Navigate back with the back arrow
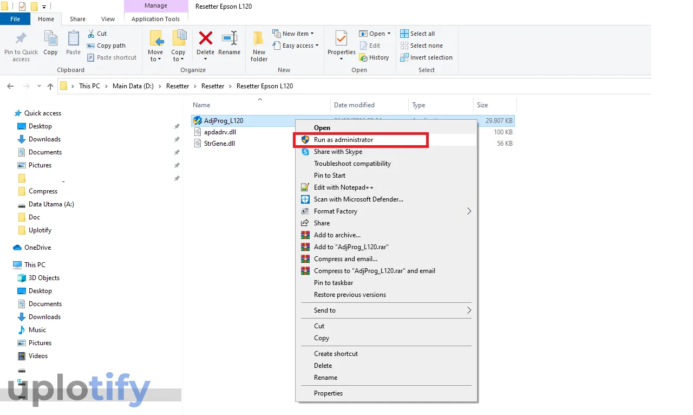This screenshot has height=415, width=693. coord(11,86)
